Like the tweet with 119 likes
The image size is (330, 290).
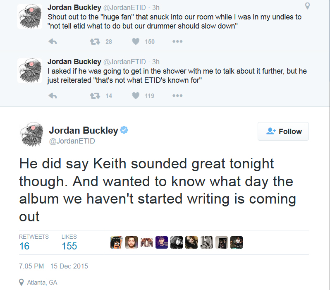[x=136, y=96]
